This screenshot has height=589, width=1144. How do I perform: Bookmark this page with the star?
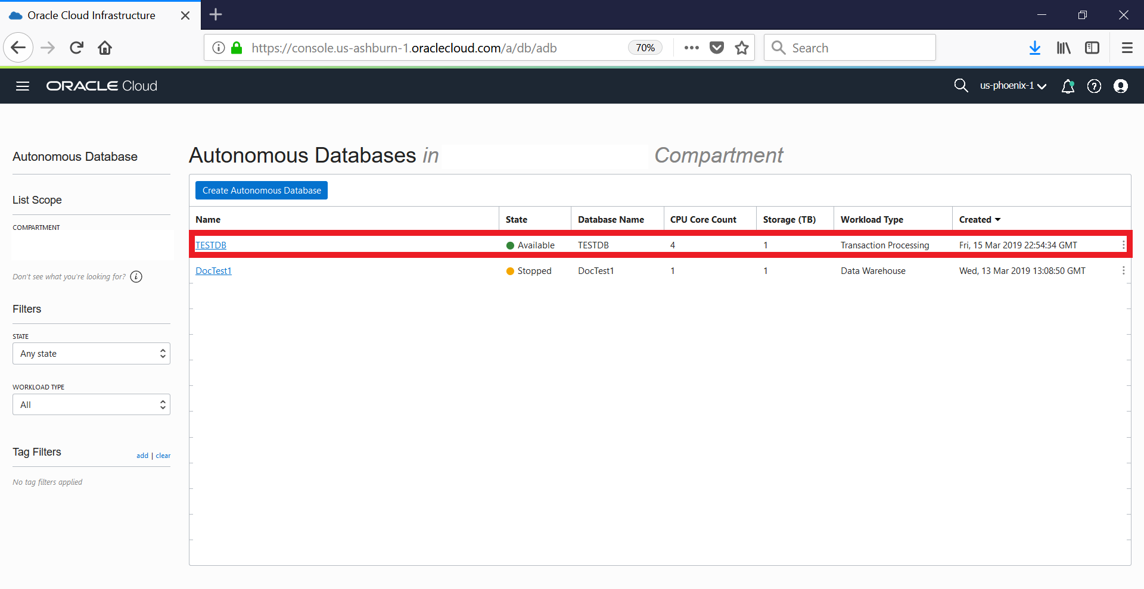tap(742, 48)
